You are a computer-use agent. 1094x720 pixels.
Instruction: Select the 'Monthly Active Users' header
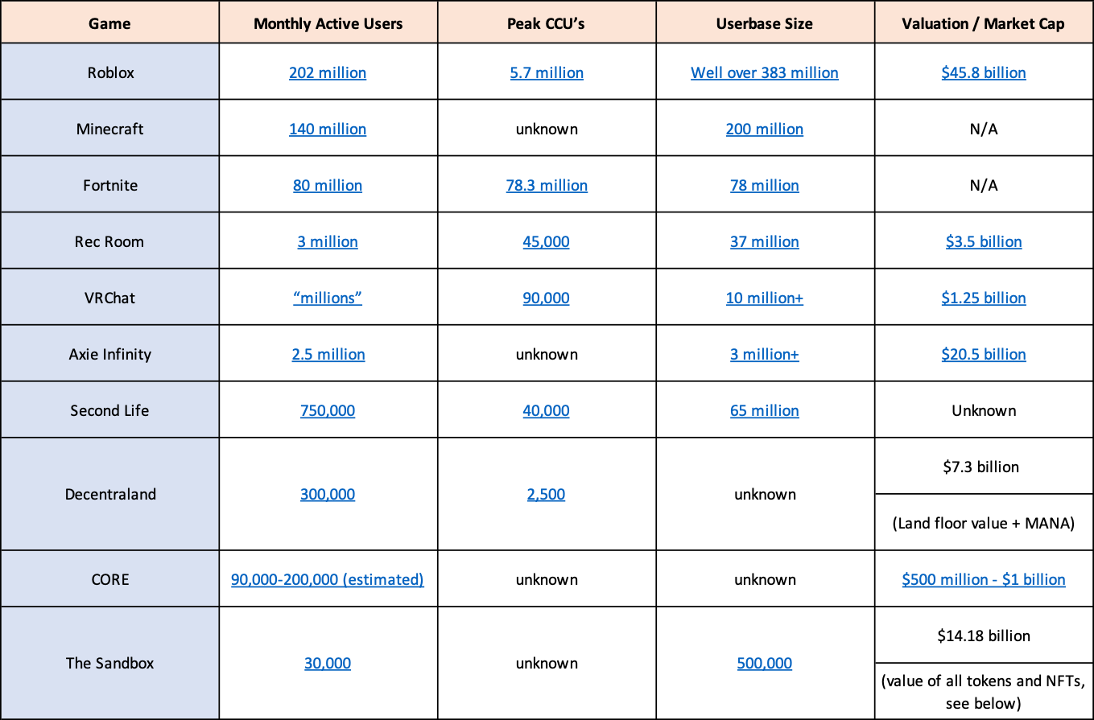328,23
